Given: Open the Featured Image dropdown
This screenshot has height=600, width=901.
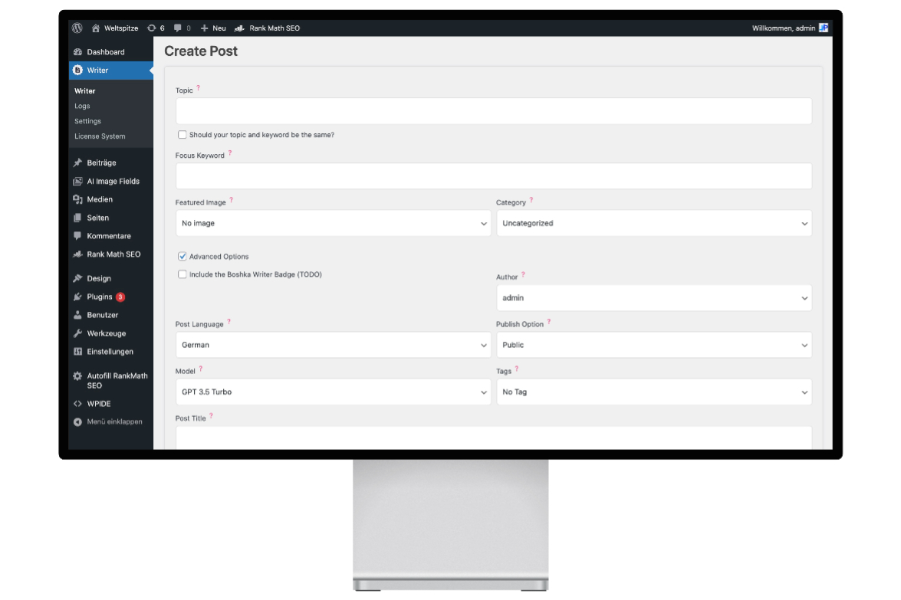Looking at the screenshot, I should (x=333, y=224).
